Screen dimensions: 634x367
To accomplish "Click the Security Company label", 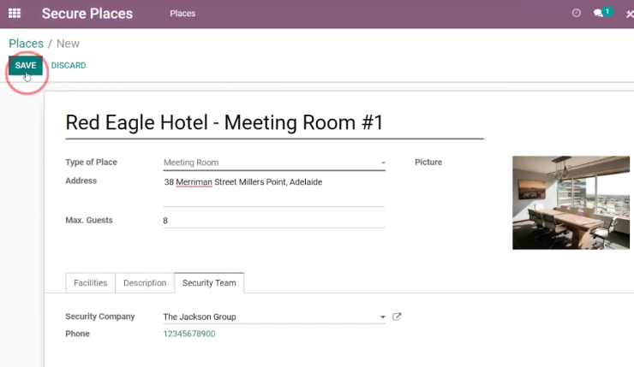I will pyautogui.click(x=100, y=317).
